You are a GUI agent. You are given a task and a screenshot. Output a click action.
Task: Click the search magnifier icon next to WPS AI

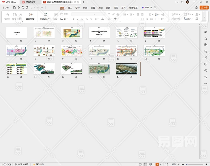pos(156,8)
